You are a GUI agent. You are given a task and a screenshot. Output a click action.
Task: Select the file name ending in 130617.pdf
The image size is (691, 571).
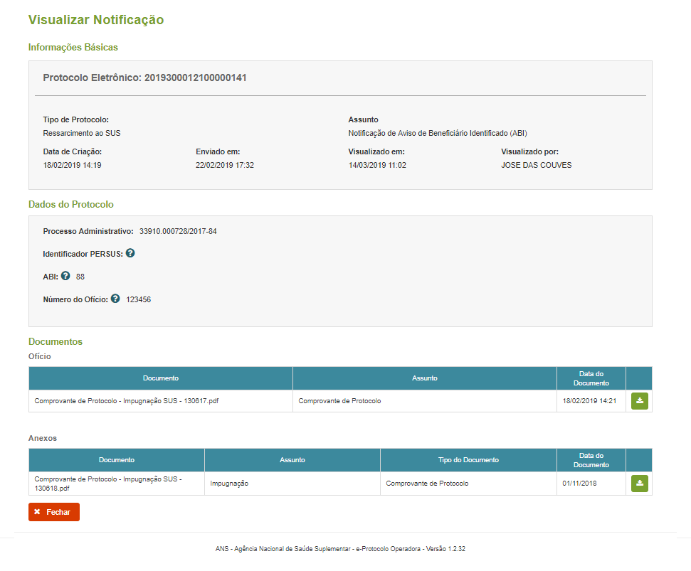tap(126, 401)
